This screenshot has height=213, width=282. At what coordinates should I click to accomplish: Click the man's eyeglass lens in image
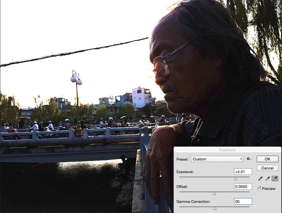click(161, 67)
